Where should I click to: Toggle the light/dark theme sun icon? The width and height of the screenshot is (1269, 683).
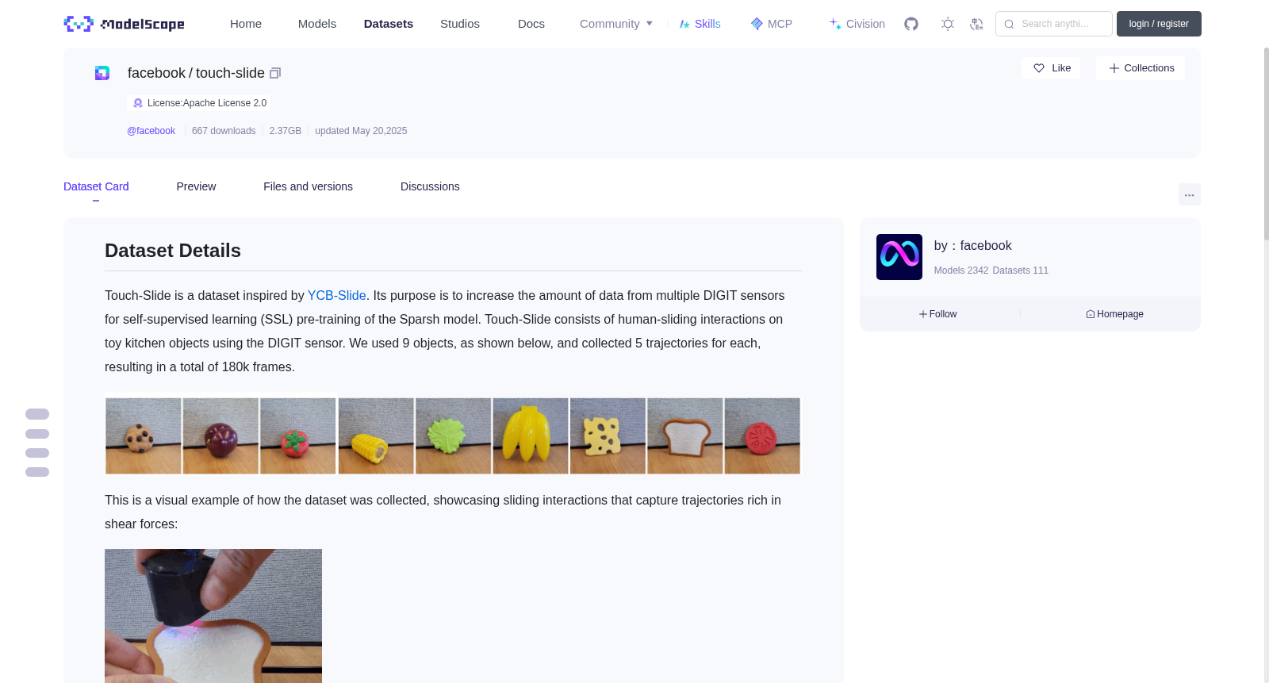point(948,24)
